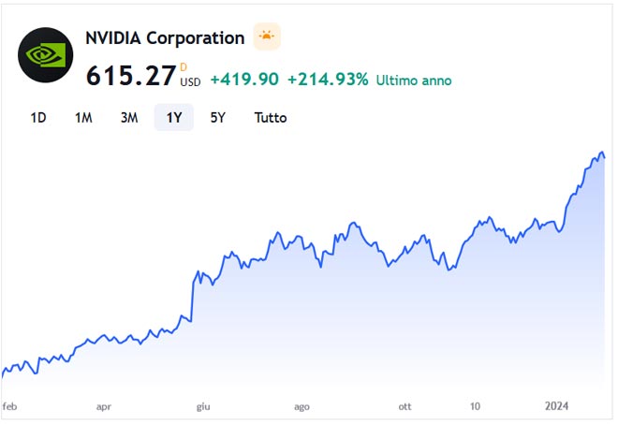Click the small orange D indicator
Image resolution: width=618 pixels, height=424 pixels.
184,66
